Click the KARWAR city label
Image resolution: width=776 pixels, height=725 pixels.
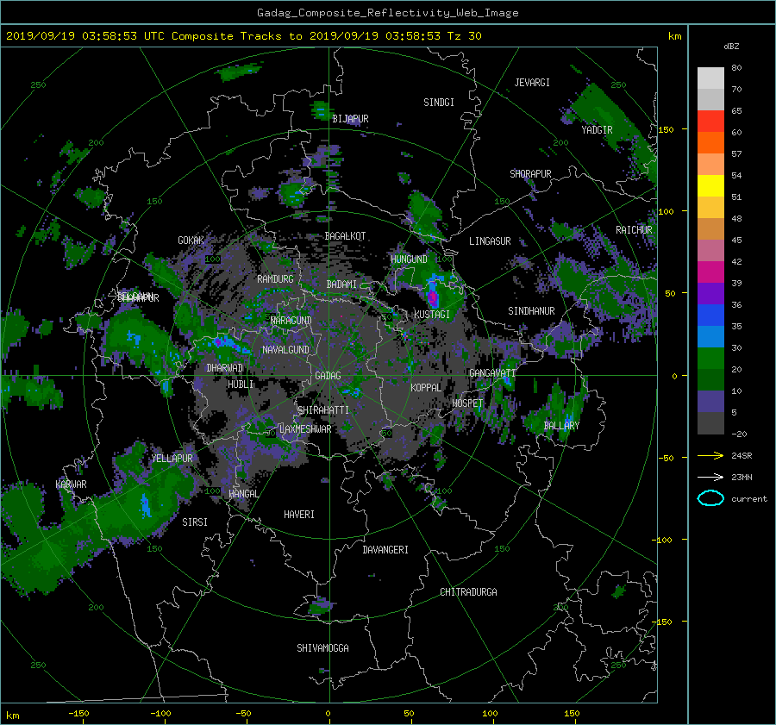point(72,484)
